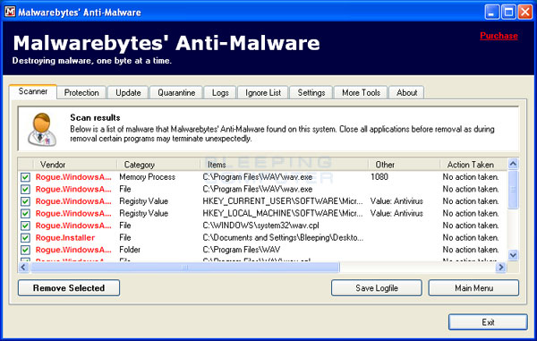Screen dimensions: 537x341
Task: Click the horizontal scroll left arrow
Action: [x=23, y=267]
